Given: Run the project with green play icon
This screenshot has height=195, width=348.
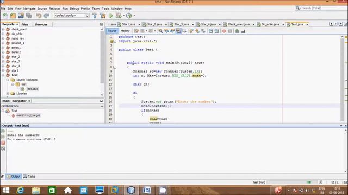Looking at the screenshot, I should pyautogui.click(x=111, y=16).
